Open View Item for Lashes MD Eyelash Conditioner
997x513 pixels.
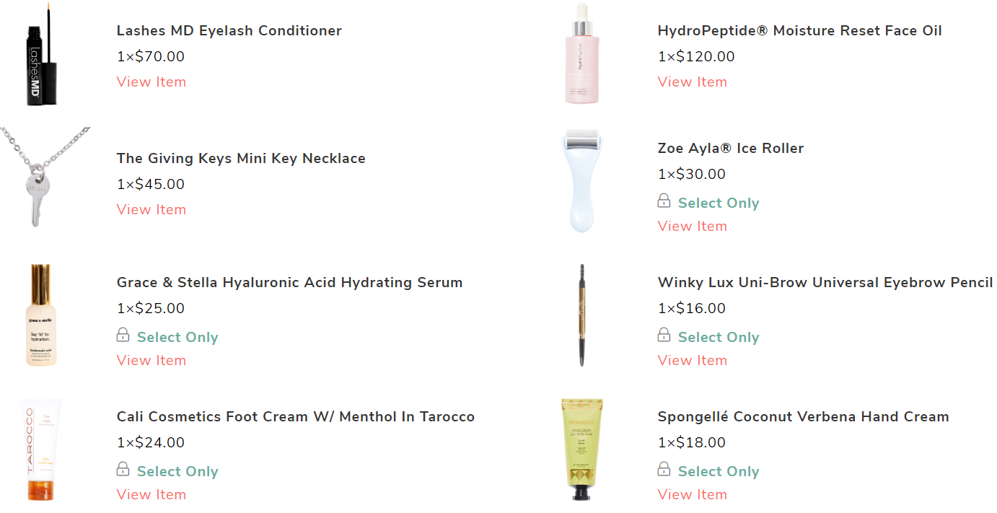tap(151, 82)
